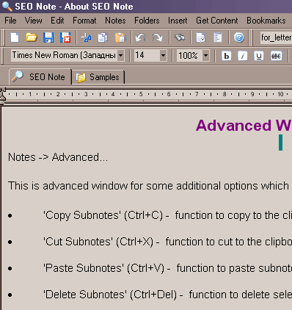
Task: Open the Notes menu
Action: coord(115,21)
